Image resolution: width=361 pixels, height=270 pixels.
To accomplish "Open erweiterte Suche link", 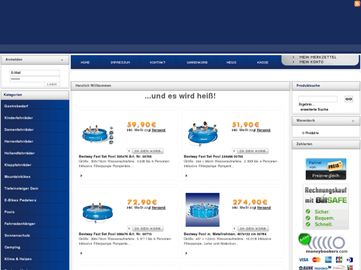I will pyautogui.click(x=314, y=109).
